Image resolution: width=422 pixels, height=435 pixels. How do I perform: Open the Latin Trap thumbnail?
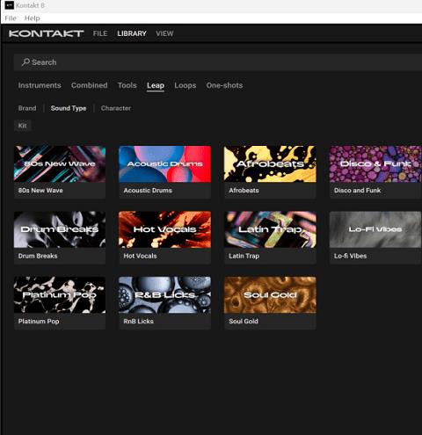tap(270, 229)
